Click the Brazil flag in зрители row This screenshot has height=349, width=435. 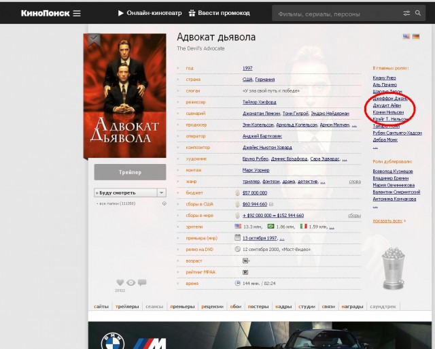[271, 227]
